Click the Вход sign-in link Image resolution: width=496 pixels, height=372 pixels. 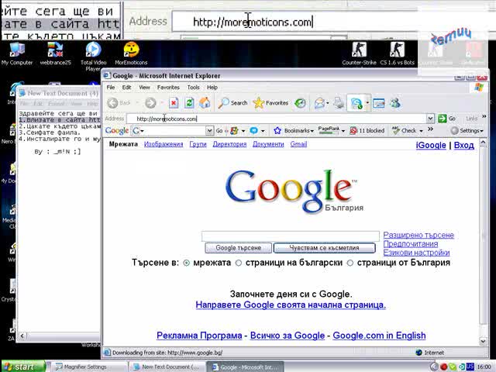464,145
